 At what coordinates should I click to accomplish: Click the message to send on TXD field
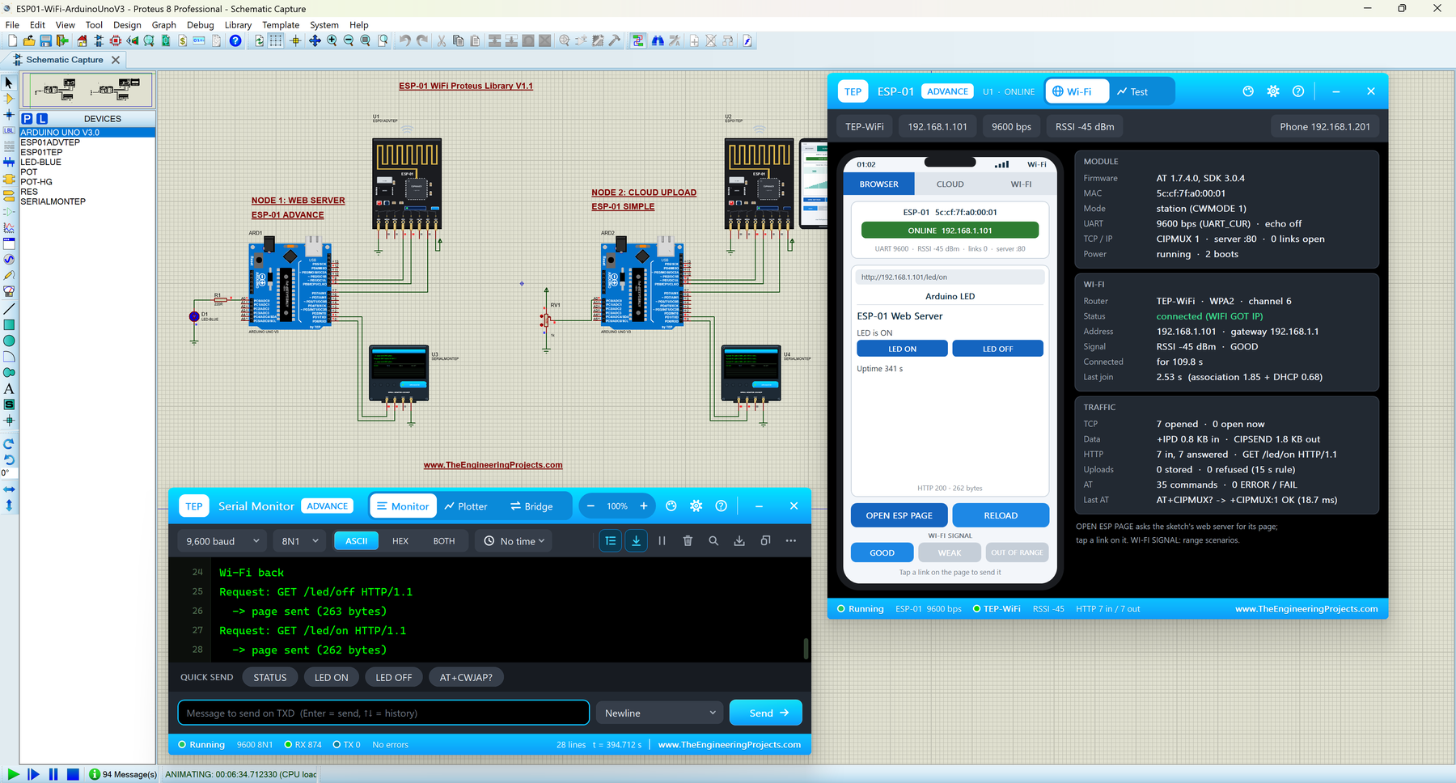coord(383,713)
